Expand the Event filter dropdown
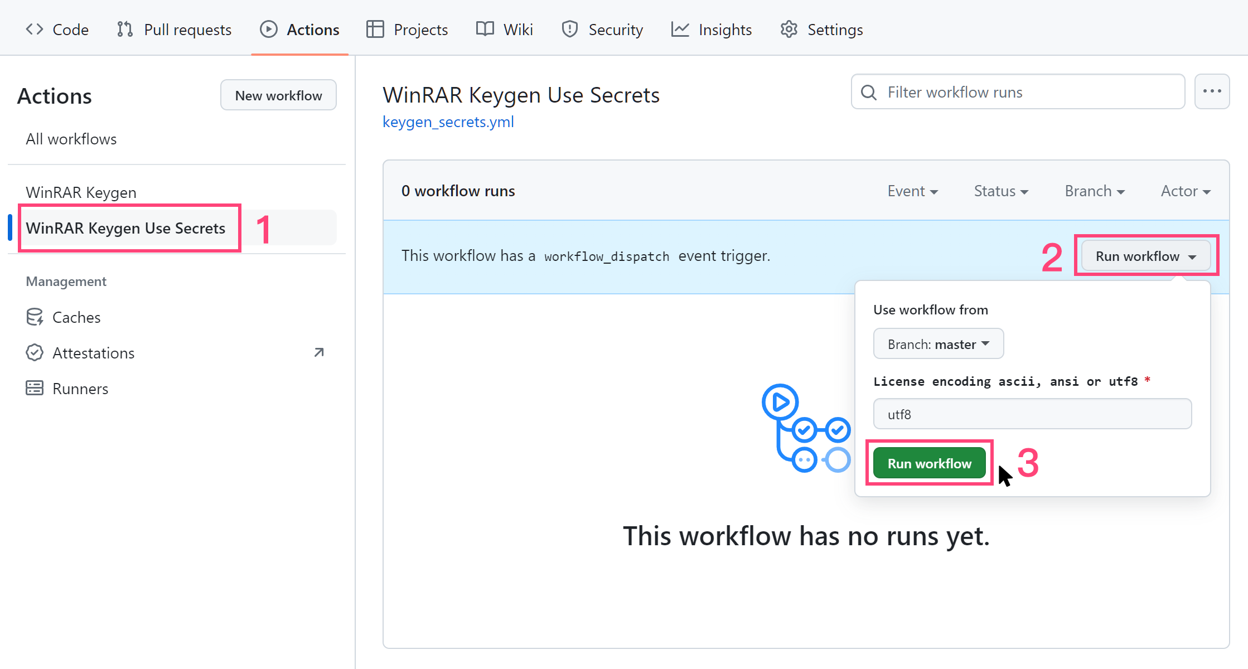Image resolution: width=1248 pixels, height=669 pixels. pos(912,191)
